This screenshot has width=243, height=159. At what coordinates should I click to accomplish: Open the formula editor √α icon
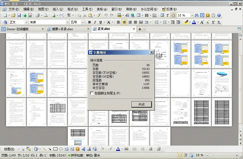tap(128, 15)
